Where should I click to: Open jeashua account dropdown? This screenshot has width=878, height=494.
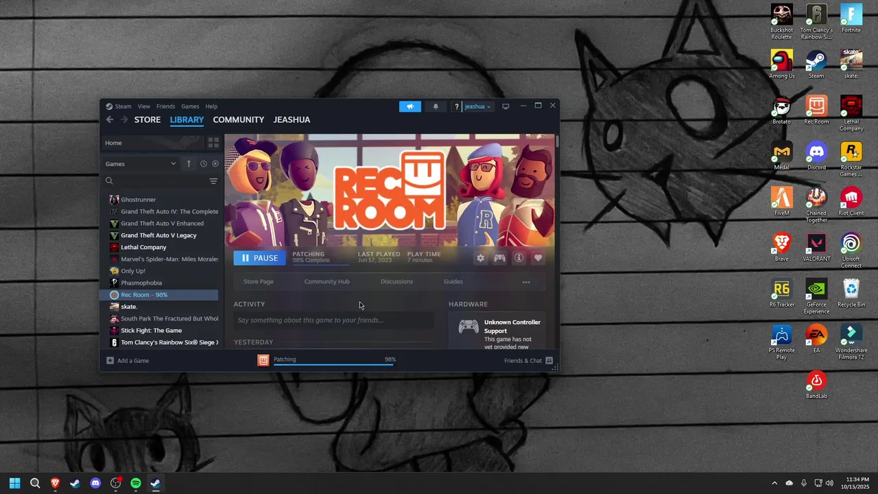477,106
